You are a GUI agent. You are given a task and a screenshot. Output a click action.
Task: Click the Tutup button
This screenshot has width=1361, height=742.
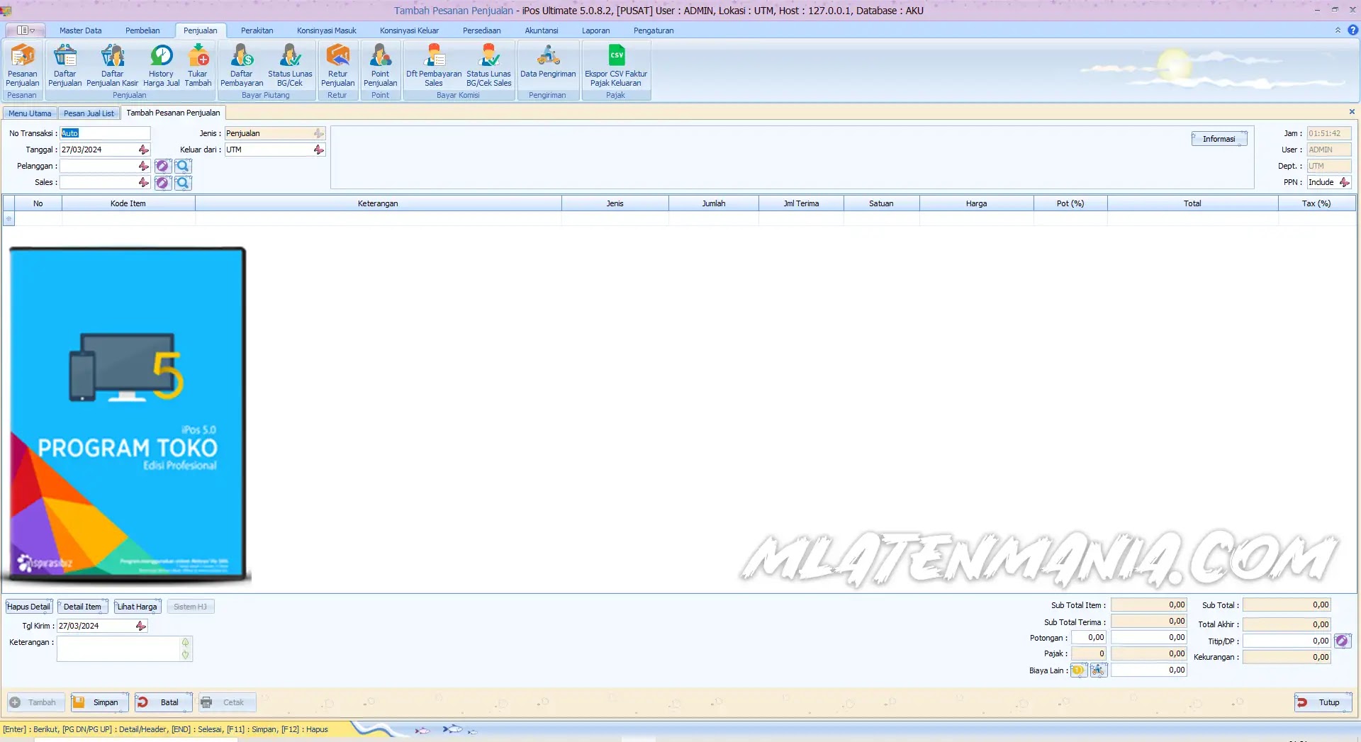pos(1323,702)
